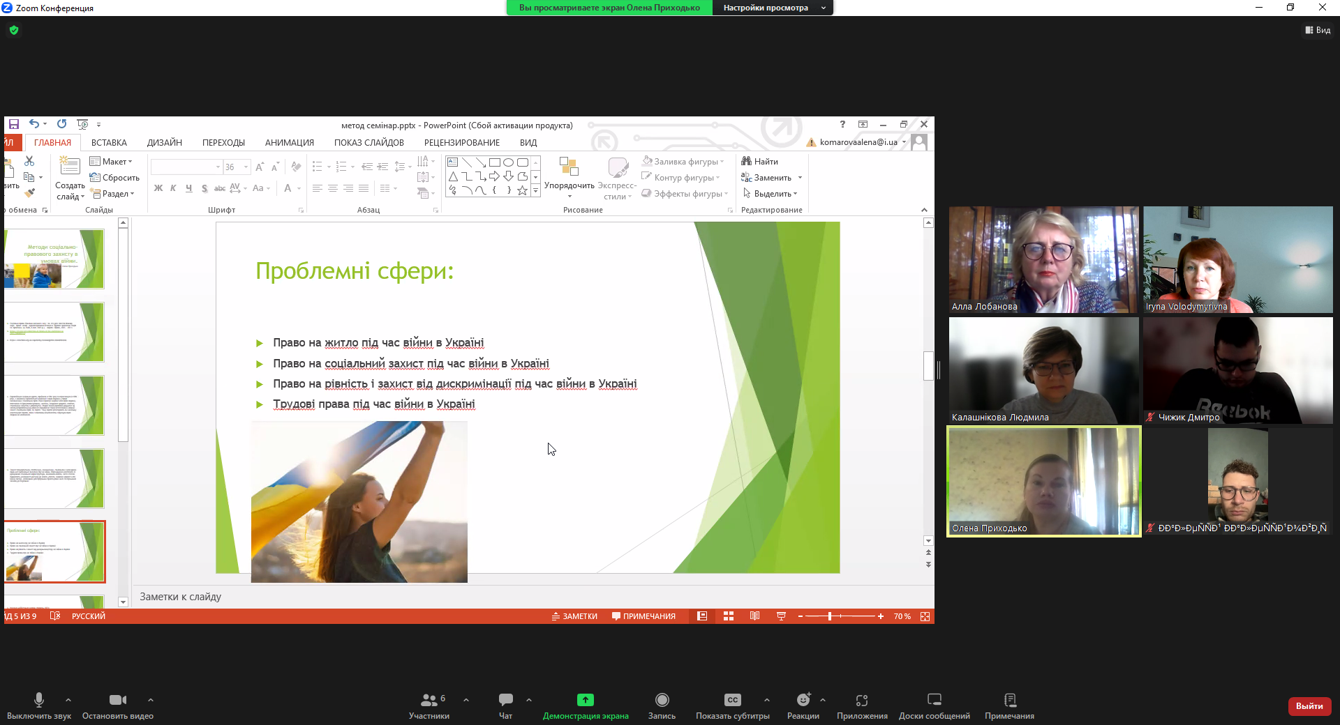Viewport: 1340px width, 725px height.
Task: Toggle italic К formatting
Action: 173,188
